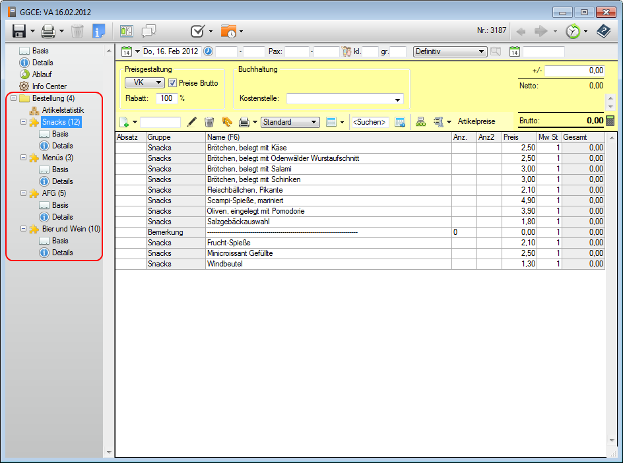The image size is (623, 463).
Task: Toggle the Preise Brutto checkbox
Action: coord(173,83)
